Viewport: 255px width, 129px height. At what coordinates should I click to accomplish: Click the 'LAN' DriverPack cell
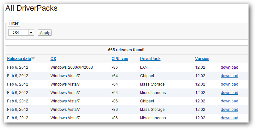(144, 67)
